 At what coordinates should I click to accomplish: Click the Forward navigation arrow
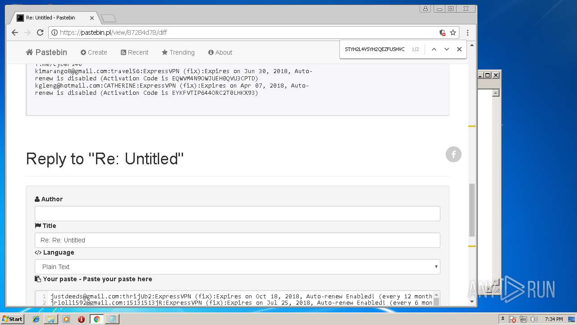point(27,32)
